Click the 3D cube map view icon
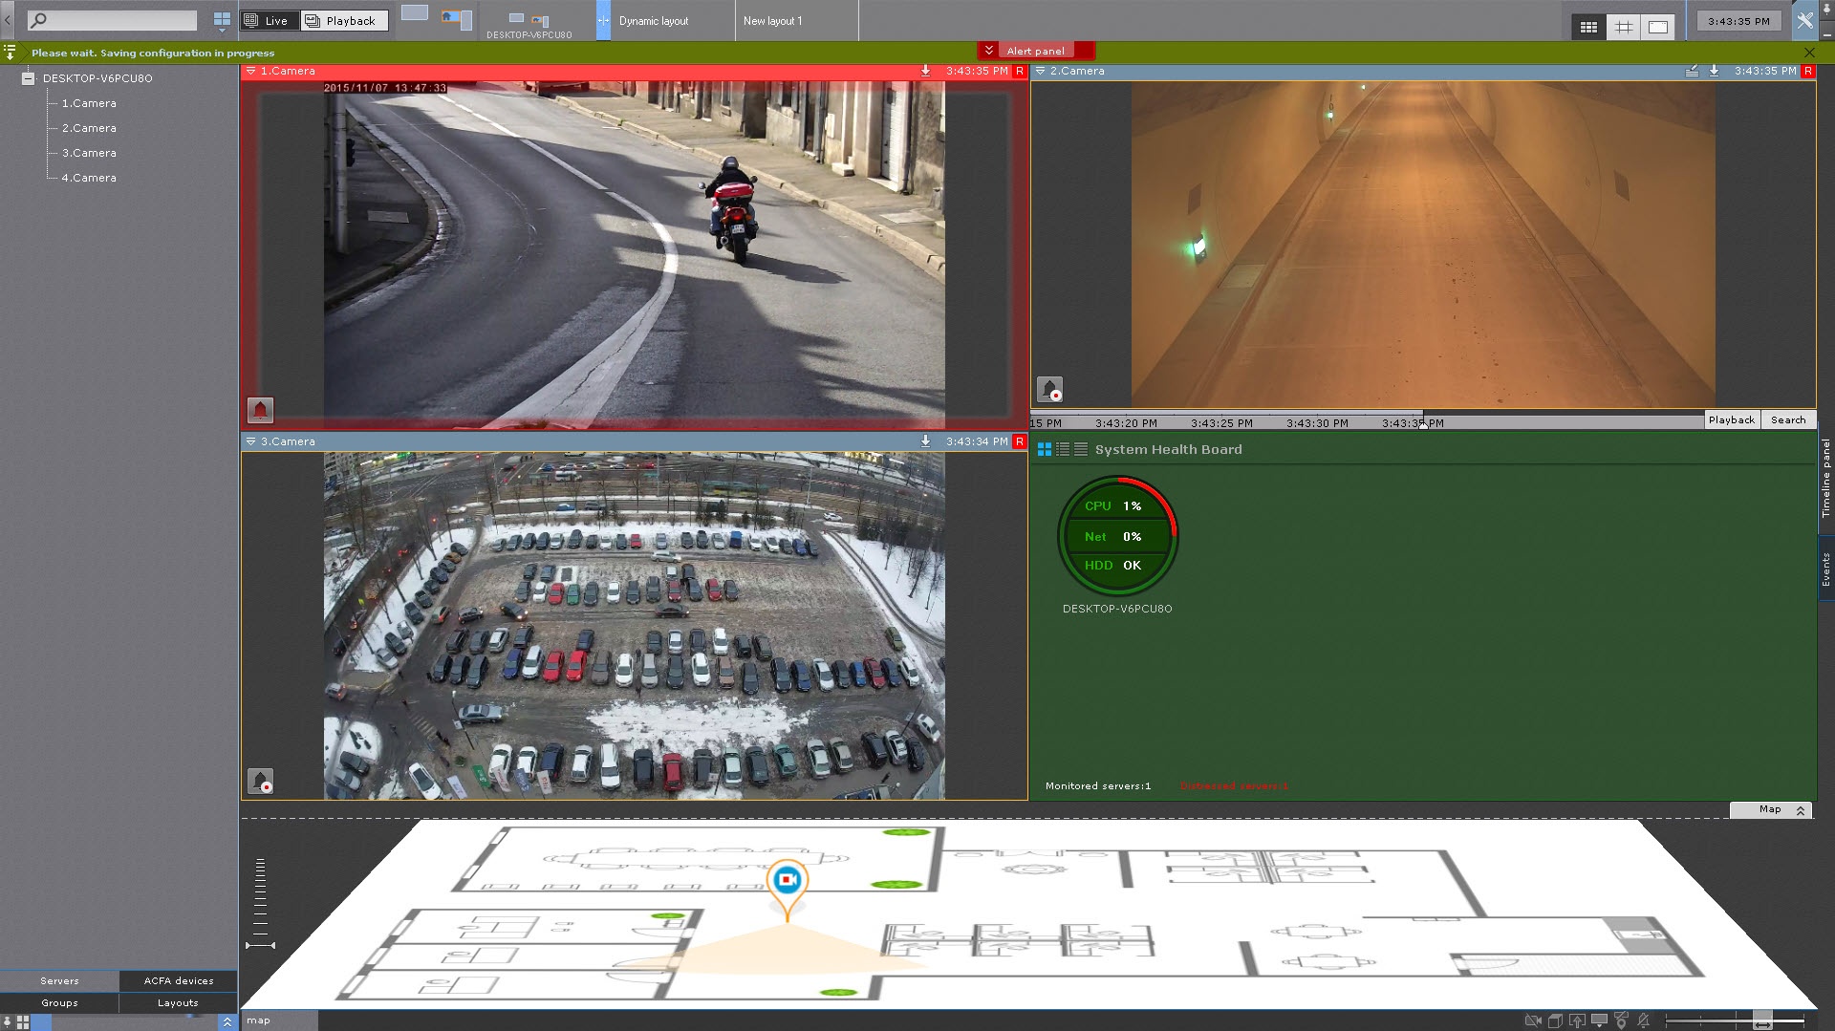Image resolution: width=1835 pixels, height=1031 pixels. (x=1555, y=1020)
